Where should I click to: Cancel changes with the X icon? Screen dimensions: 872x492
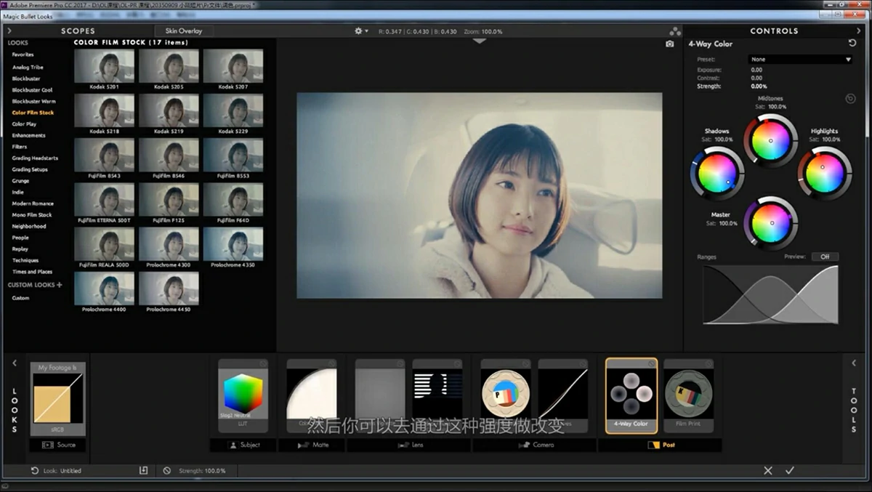pyautogui.click(x=768, y=471)
